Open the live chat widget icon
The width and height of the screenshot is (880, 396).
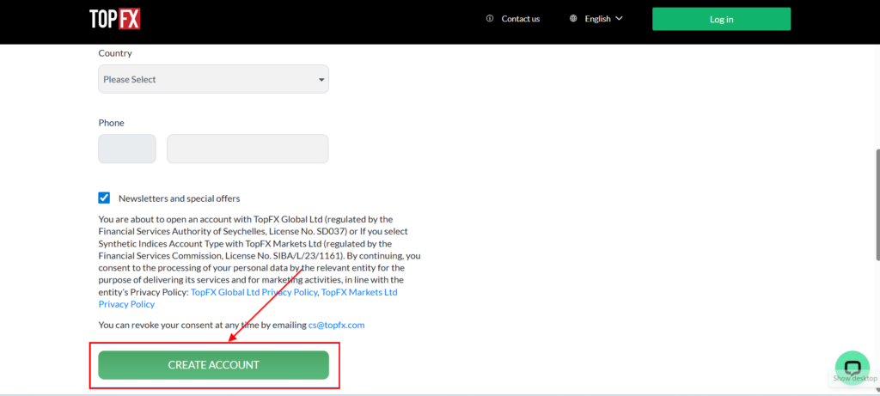click(852, 367)
